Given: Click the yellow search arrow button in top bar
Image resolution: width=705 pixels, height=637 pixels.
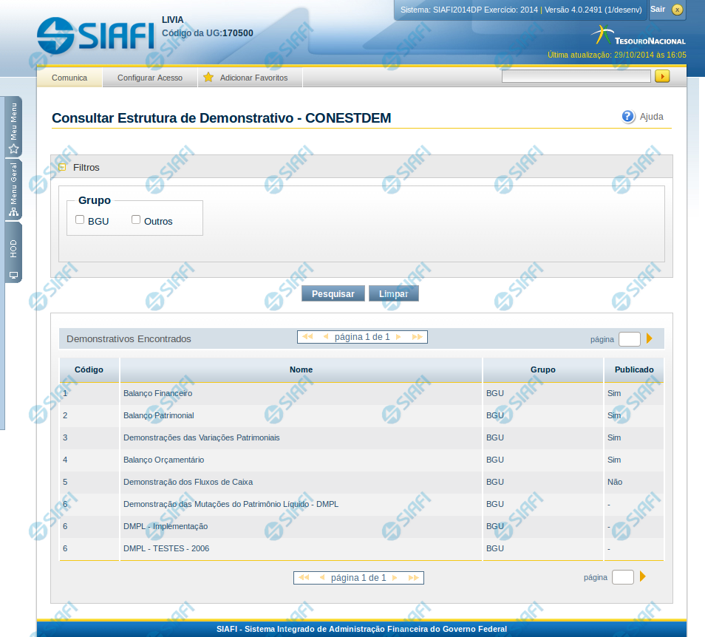Looking at the screenshot, I should coord(661,76).
